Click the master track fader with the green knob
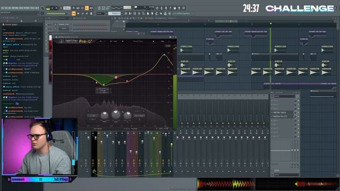340x191 pixels. tap(172, 144)
